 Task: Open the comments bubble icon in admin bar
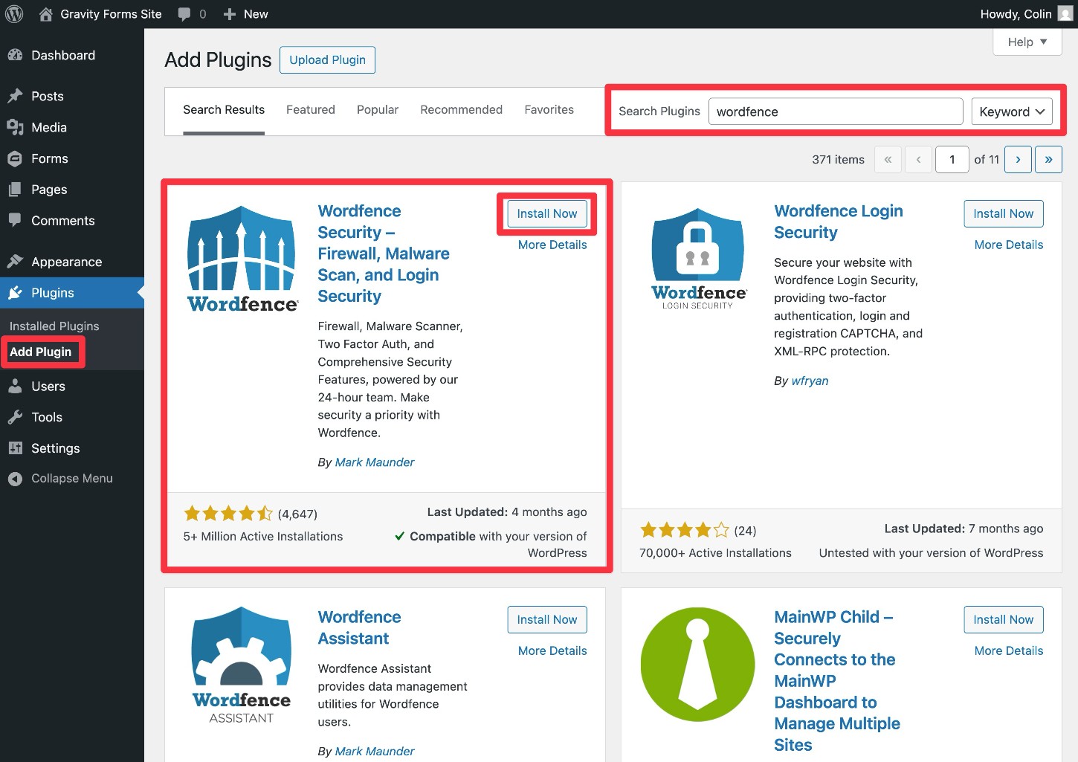[x=184, y=14]
